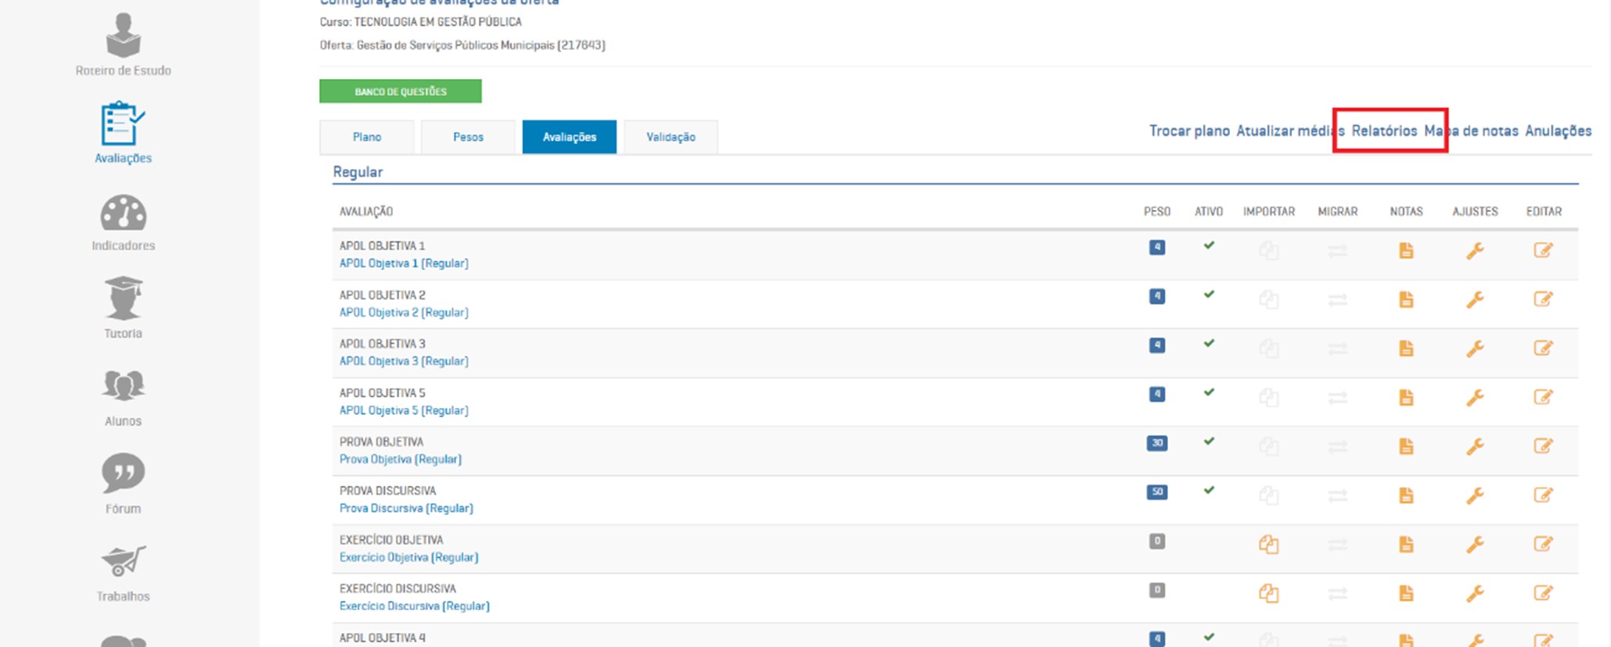Viewport: 1611px width, 647px height.
Task: Open notas icon for APOL Objetiva 1
Action: (1406, 251)
